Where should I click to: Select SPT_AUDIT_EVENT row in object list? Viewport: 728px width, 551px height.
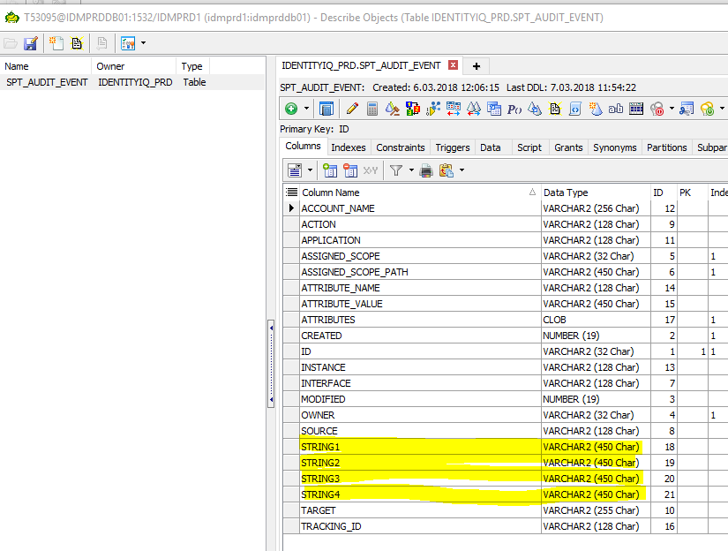[47, 82]
